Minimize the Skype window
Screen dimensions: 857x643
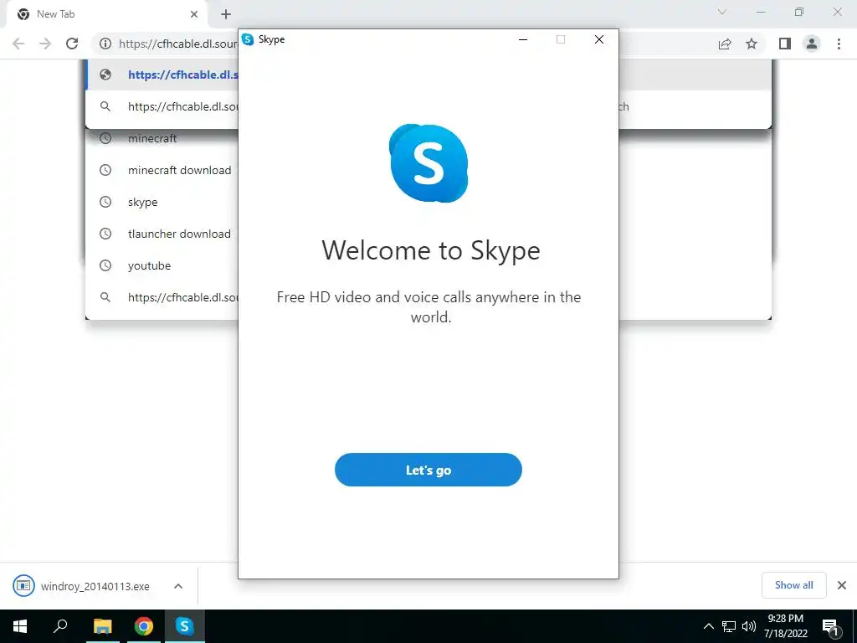pyautogui.click(x=523, y=39)
